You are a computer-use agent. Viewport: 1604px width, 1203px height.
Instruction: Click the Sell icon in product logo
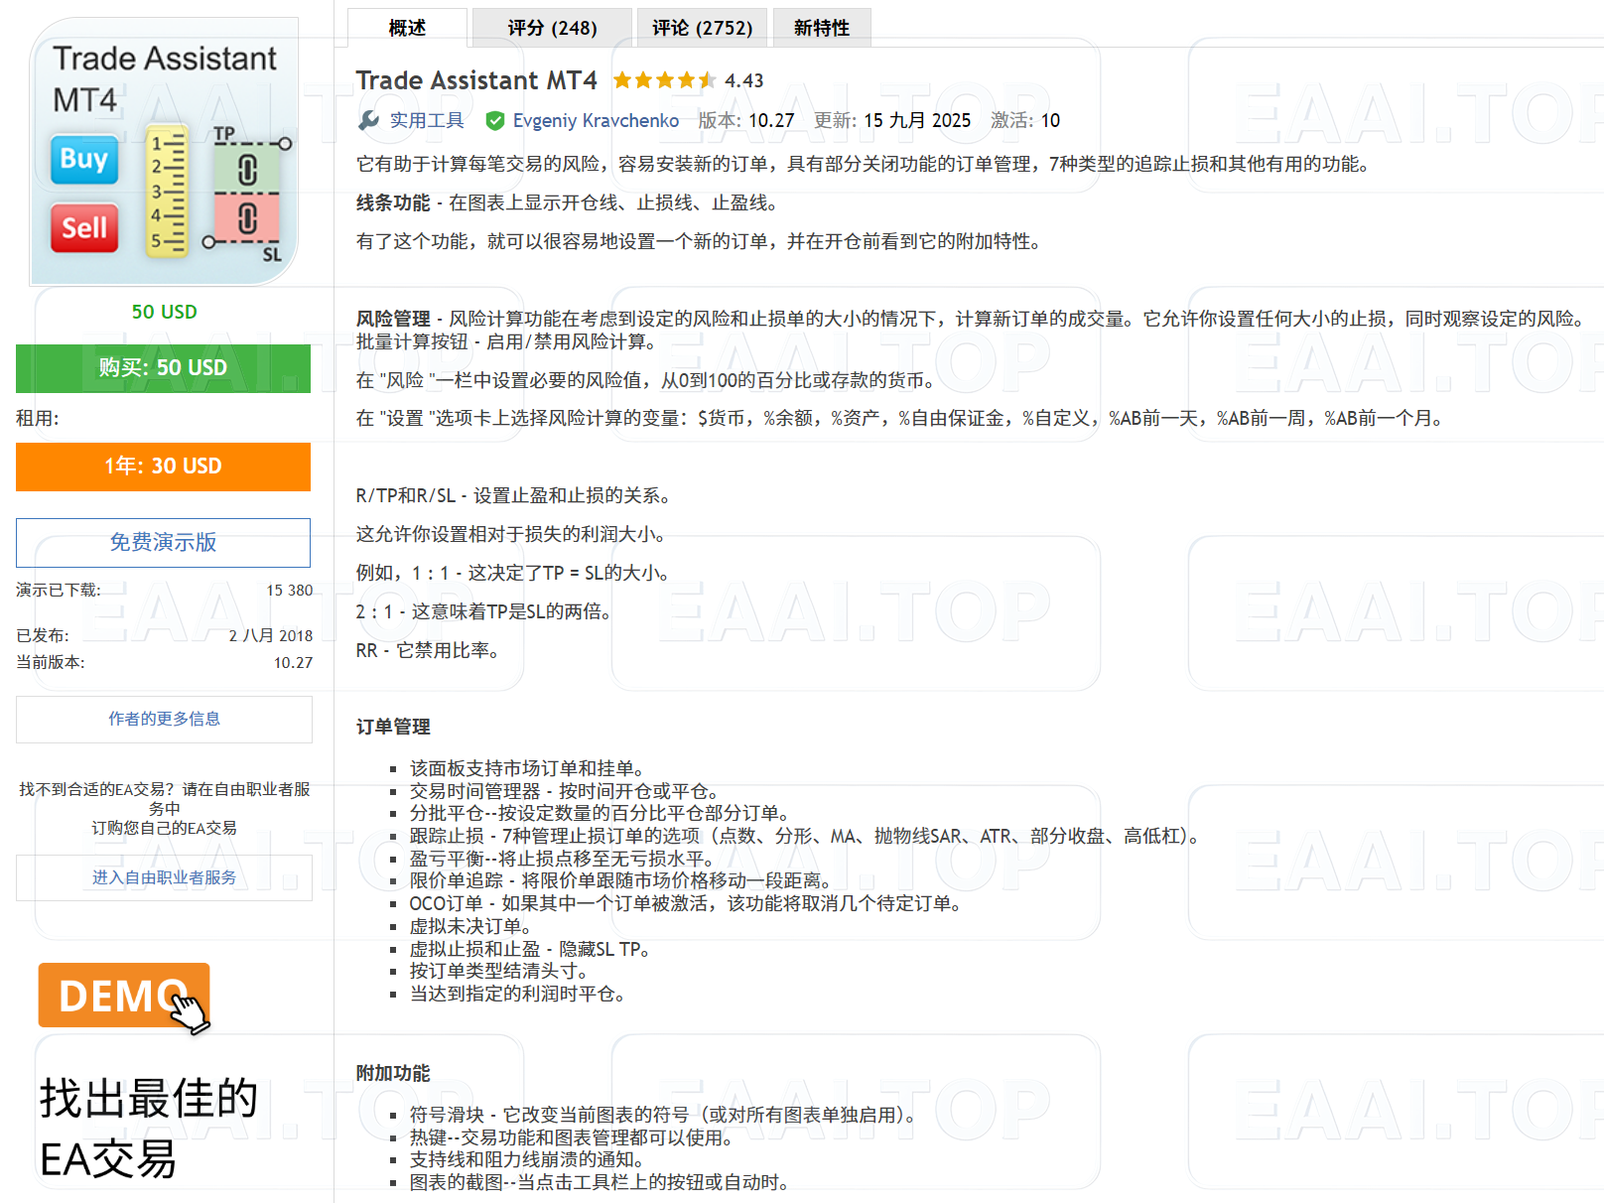click(84, 227)
